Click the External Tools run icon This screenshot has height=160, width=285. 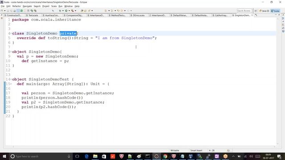tap(72, 11)
